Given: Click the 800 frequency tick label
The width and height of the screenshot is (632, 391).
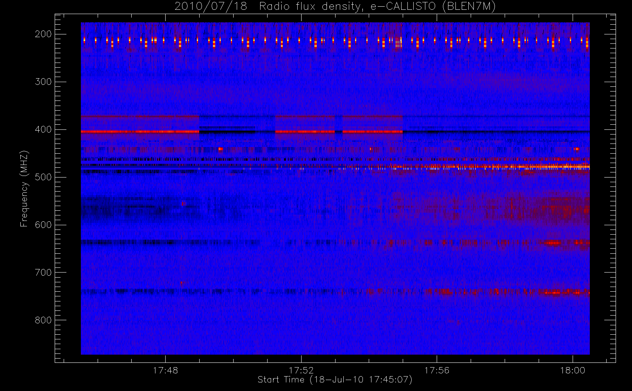Looking at the screenshot, I should click(x=43, y=320).
